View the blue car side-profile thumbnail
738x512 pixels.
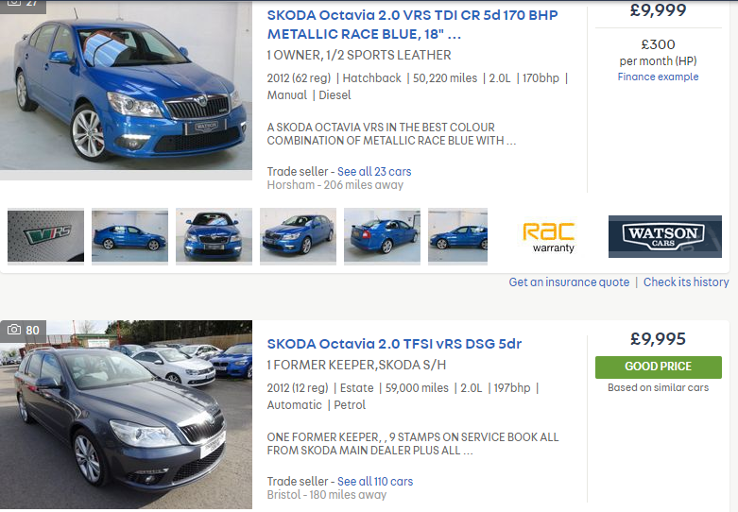pyautogui.click(x=129, y=236)
